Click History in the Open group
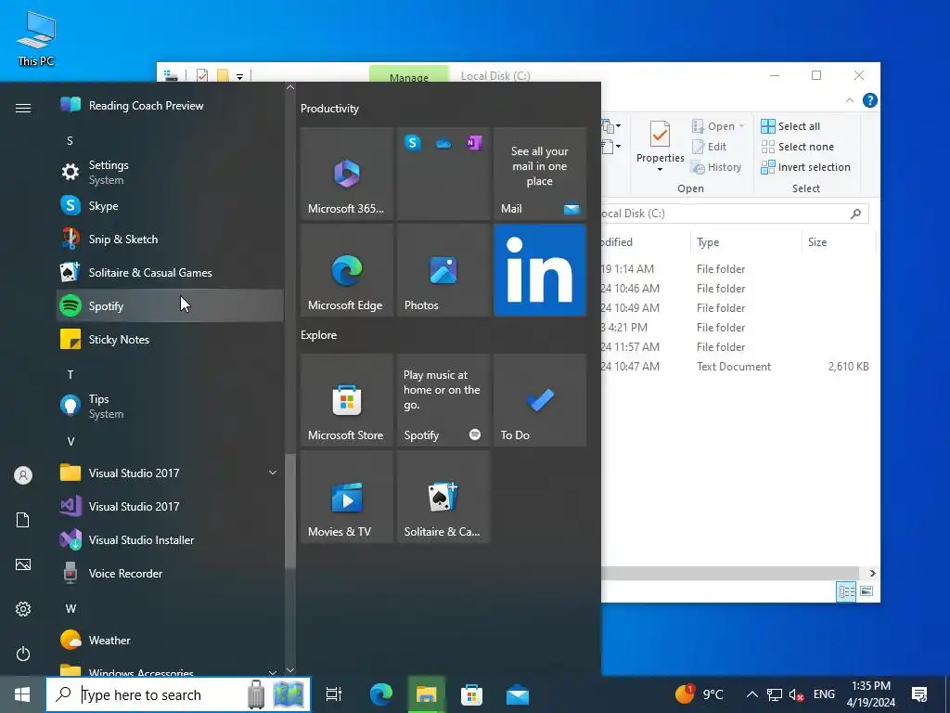 coord(717,167)
